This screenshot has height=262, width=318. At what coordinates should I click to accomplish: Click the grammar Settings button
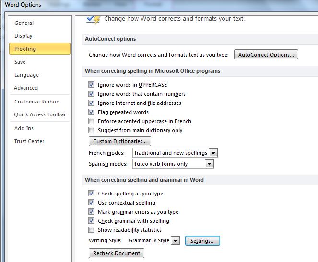coord(202,241)
